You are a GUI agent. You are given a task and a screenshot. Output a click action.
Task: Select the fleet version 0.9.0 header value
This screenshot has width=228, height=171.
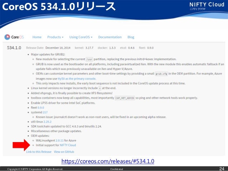(x=150, y=48)
